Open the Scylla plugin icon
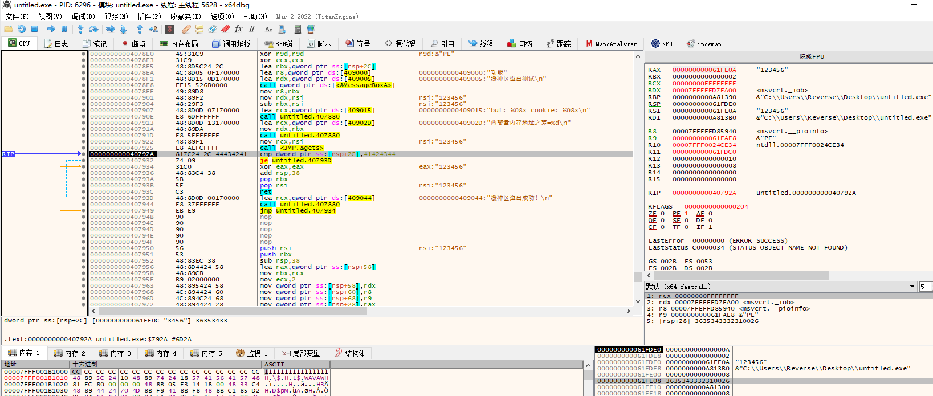Image resolution: width=933 pixels, height=396 pixels. [x=170, y=29]
